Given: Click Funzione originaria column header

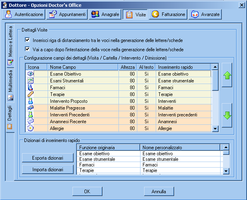Looking at the screenshot, I should [108, 148].
